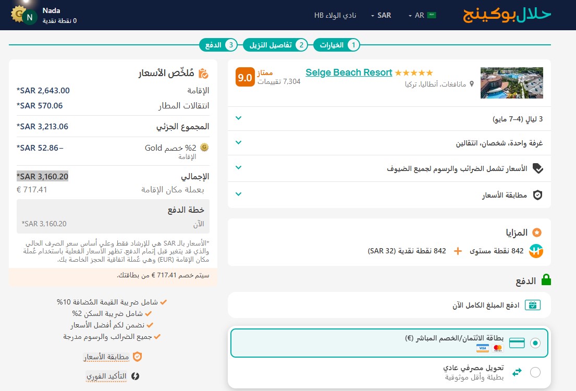Open HB loyalty club menu item
Screen dimensions: 576x391
tap(335, 16)
